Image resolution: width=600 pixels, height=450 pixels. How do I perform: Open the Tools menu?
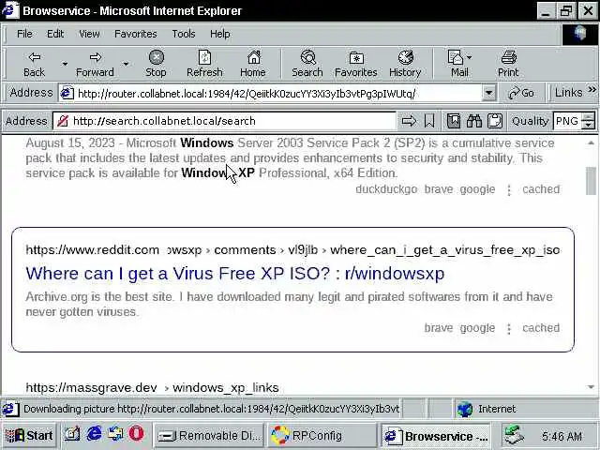(184, 34)
